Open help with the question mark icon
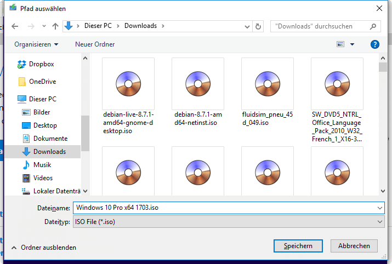The height and width of the screenshot is (264, 392). click(x=375, y=44)
